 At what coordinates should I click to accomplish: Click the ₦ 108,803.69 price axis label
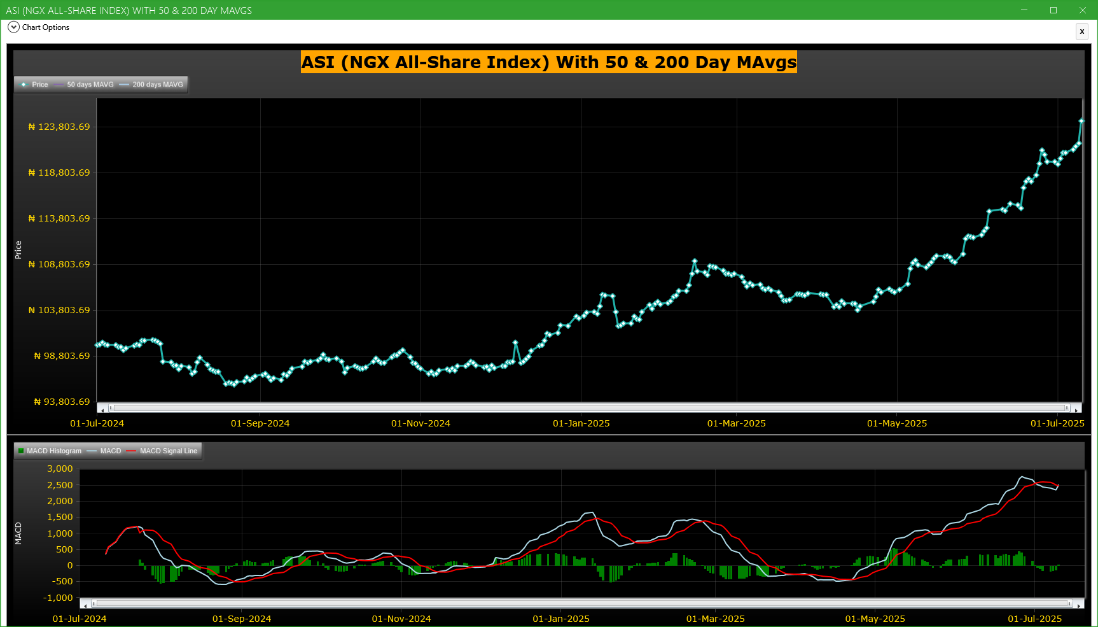[x=59, y=264]
